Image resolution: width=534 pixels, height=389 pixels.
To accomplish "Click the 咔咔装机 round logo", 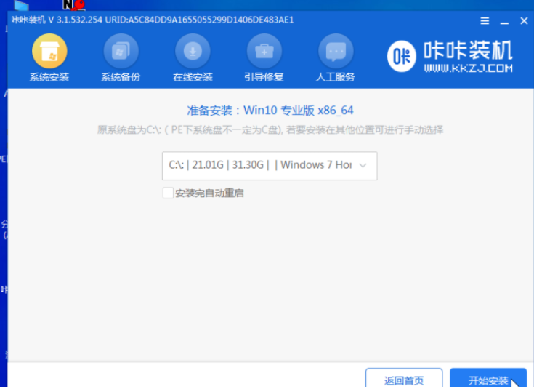I will tap(402, 56).
